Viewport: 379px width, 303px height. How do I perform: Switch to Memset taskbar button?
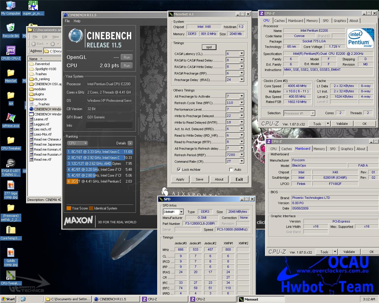261,299
